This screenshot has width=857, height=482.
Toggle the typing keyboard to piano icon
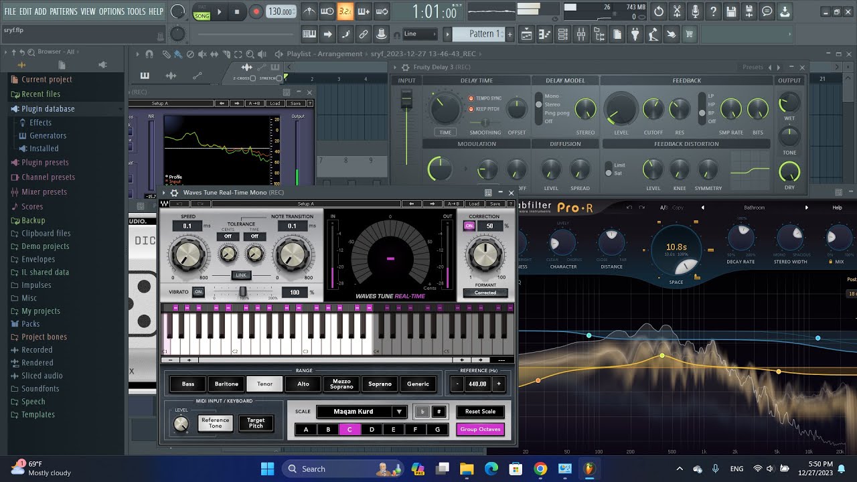(309, 34)
